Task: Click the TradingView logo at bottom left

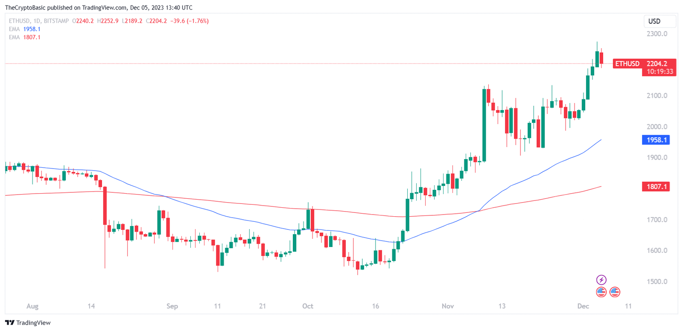Action: click(28, 323)
